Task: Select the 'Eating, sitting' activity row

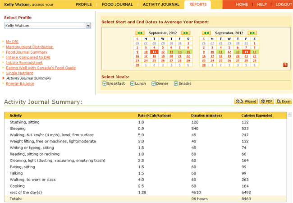Action: [x=146, y=167]
